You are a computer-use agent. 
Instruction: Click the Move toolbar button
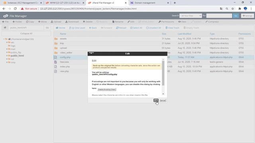click(x=42, y=22)
